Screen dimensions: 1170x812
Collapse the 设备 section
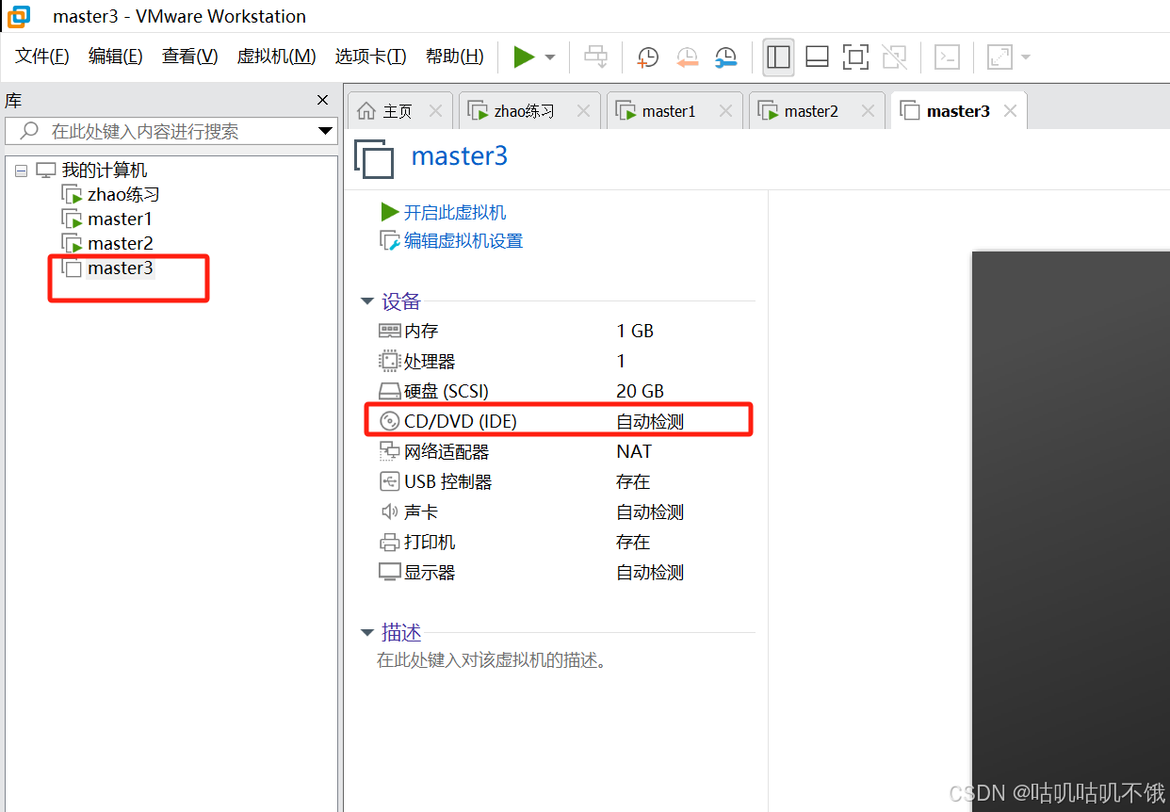click(367, 302)
